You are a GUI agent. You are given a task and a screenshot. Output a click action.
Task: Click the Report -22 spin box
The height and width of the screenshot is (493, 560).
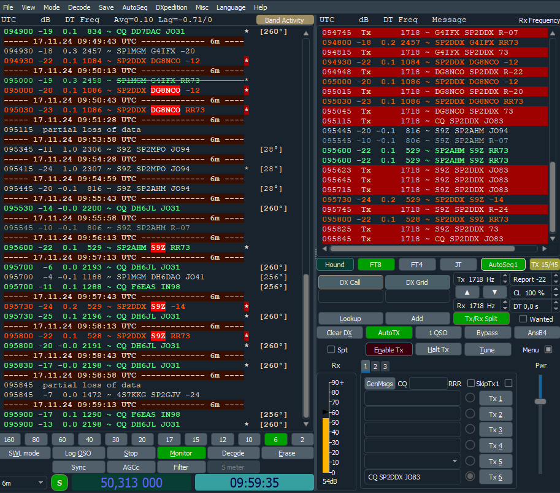tap(534, 279)
